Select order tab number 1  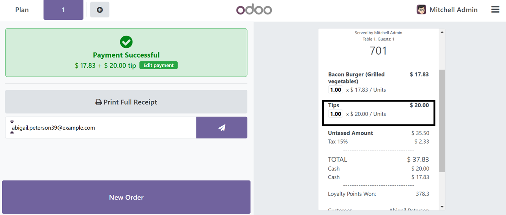pyautogui.click(x=63, y=10)
